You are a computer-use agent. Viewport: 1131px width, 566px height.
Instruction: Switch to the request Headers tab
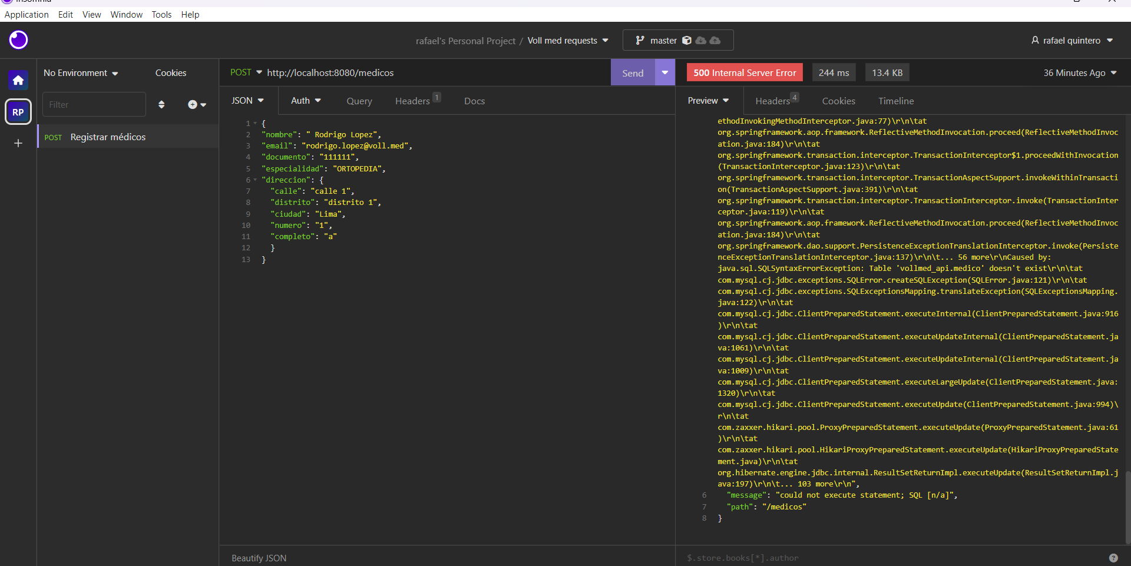click(417, 101)
